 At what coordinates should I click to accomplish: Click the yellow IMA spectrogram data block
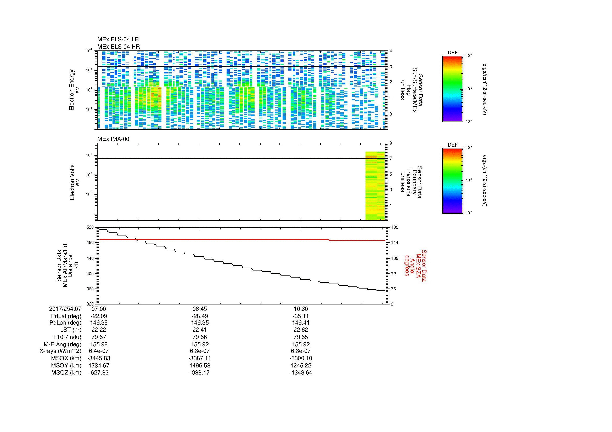375,186
